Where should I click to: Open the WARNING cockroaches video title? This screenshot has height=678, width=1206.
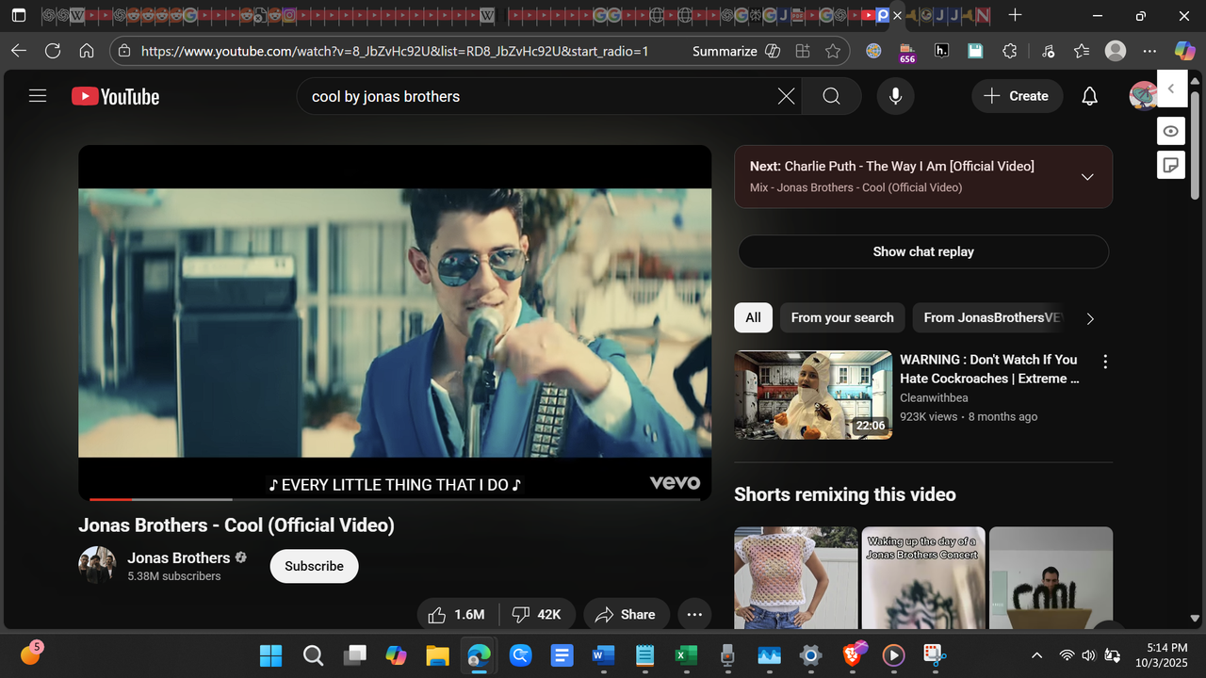[x=989, y=369]
